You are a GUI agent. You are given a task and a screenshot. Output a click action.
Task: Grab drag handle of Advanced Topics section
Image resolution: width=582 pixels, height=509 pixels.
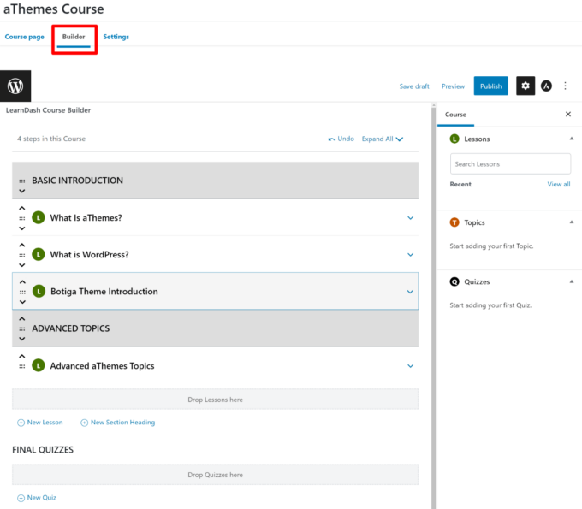[x=22, y=328]
